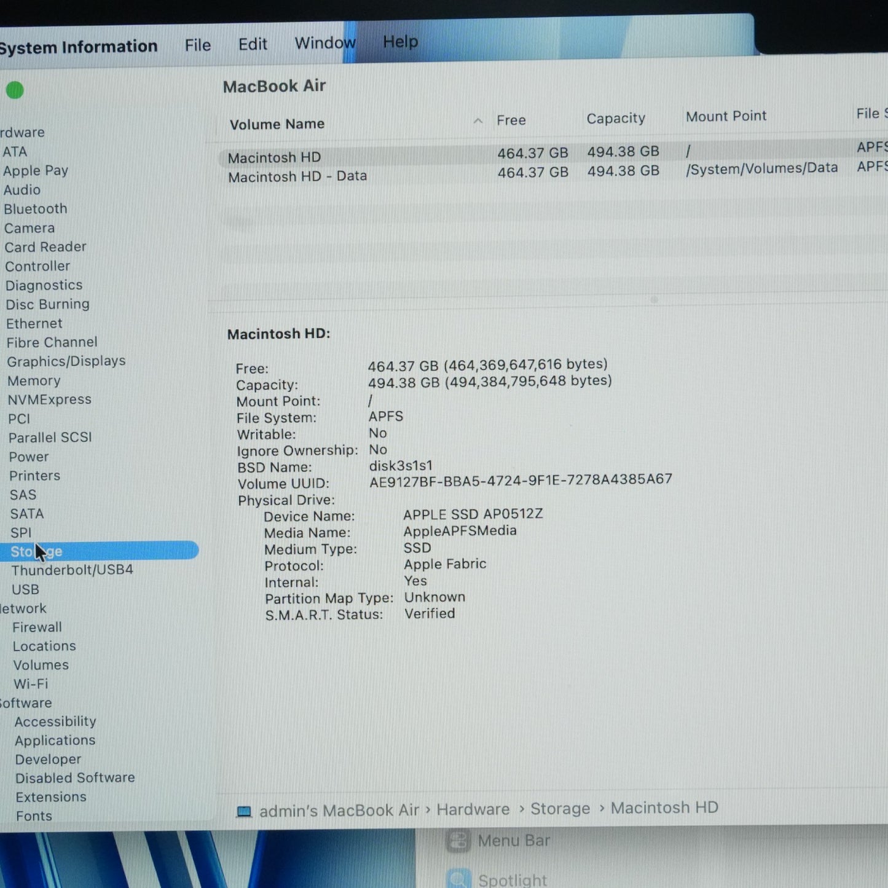
Task: Open the Edit menu
Action: (x=253, y=44)
